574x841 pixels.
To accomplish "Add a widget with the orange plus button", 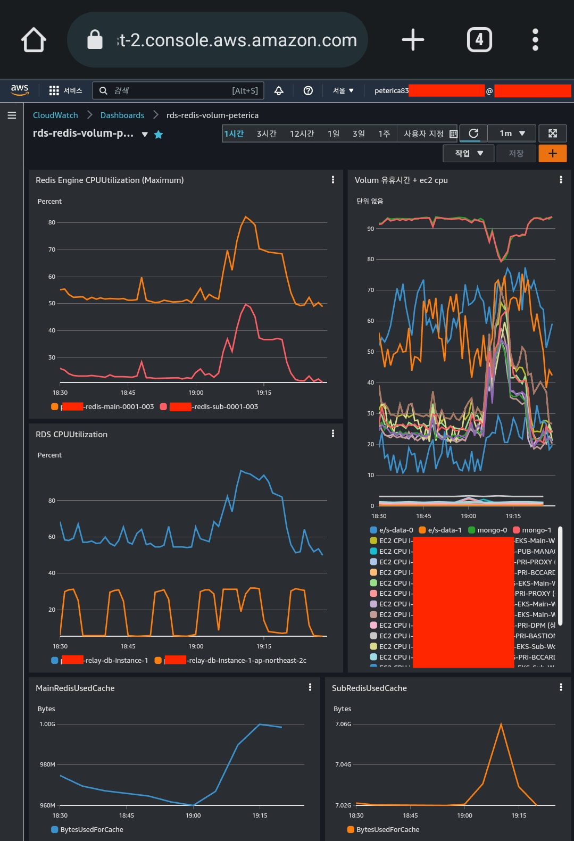I will [x=553, y=153].
